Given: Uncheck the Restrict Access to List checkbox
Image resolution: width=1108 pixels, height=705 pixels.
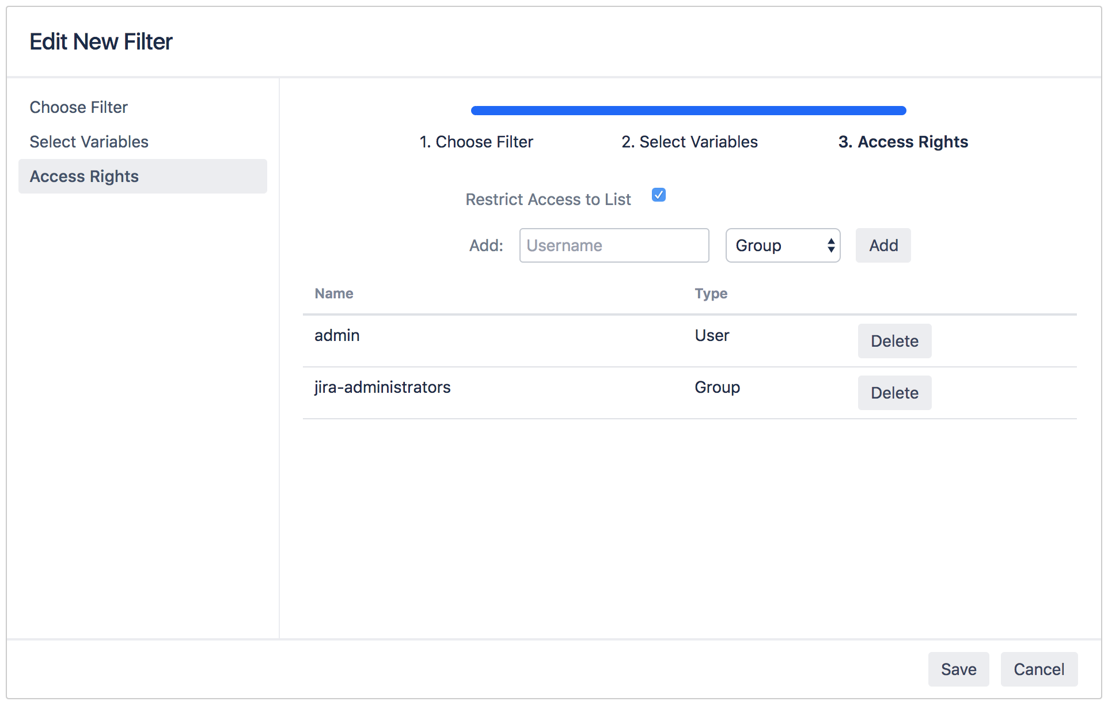Looking at the screenshot, I should click(658, 195).
